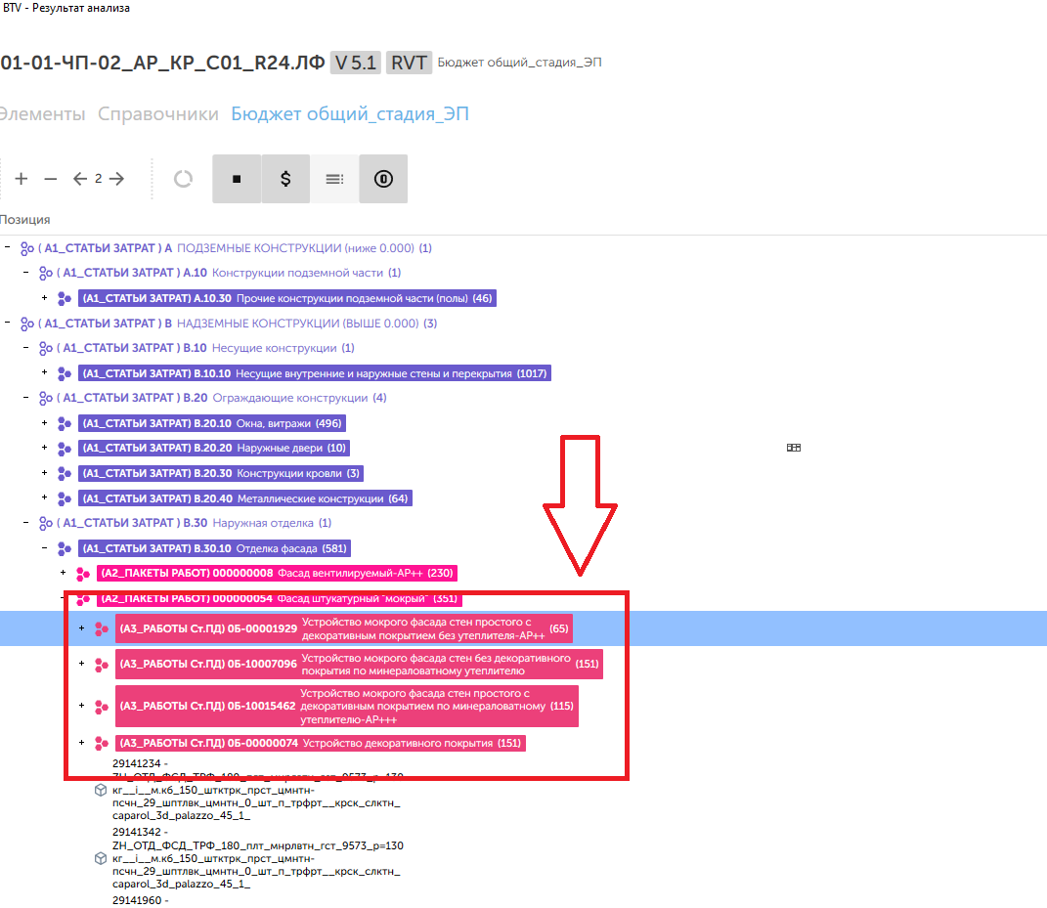Image resolution: width=1047 pixels, height=908 pixels.
Task: Click purple icon of B.30.10 Отделка фасада
Action: click(65, 548)
